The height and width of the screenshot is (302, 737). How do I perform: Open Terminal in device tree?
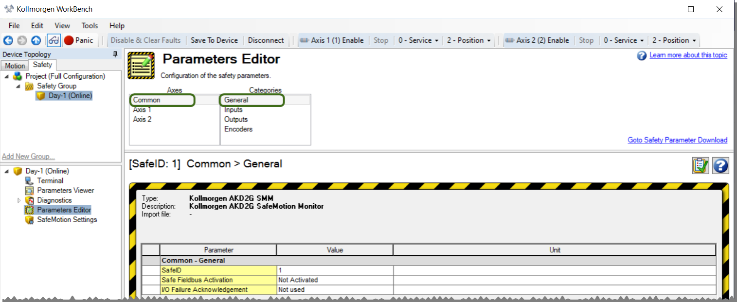[50, 181]
